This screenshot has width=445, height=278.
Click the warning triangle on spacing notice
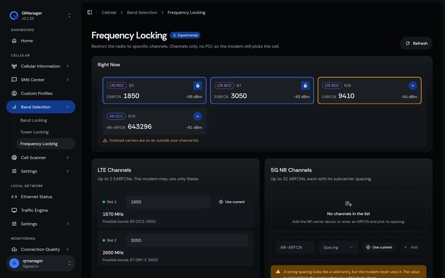pos(278,272)
